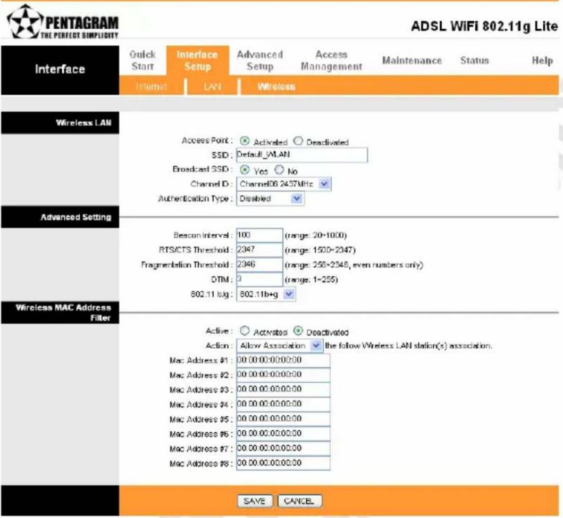This screenshot has width=563, height=518.
Task: Click the Mac Address #1 field
Action: [x=283, y=360]
